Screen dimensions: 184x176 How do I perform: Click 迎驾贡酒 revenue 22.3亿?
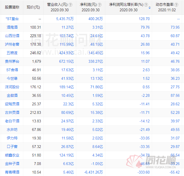[68, 104]
